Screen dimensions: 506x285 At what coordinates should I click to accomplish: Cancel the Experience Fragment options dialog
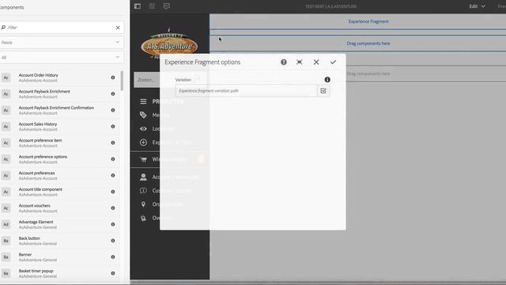(316, 62)
